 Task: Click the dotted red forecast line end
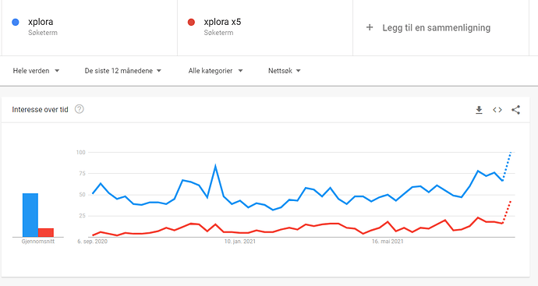point(511,202)
